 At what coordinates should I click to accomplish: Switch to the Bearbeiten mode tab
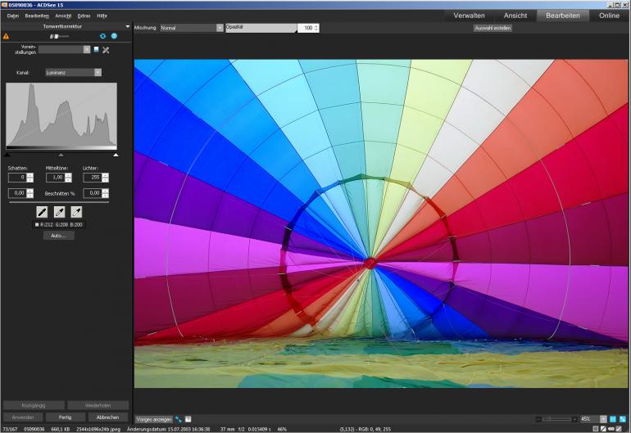(x=563, y=16)
